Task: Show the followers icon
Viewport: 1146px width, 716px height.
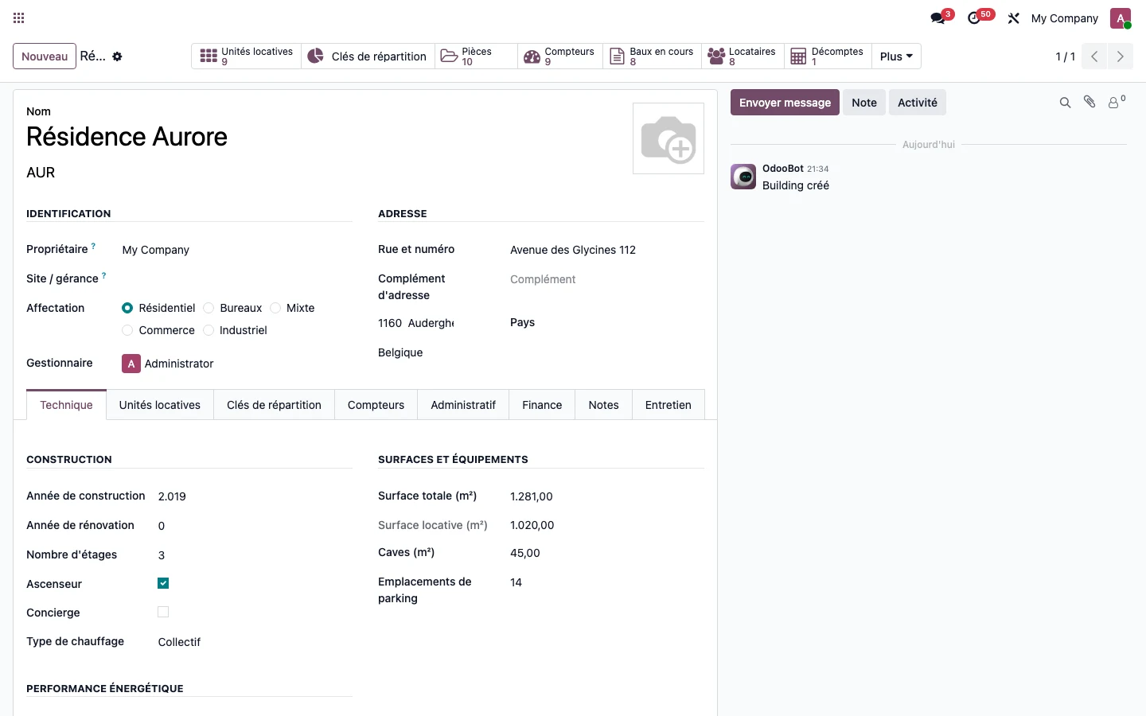Action: pos(1117,102)
